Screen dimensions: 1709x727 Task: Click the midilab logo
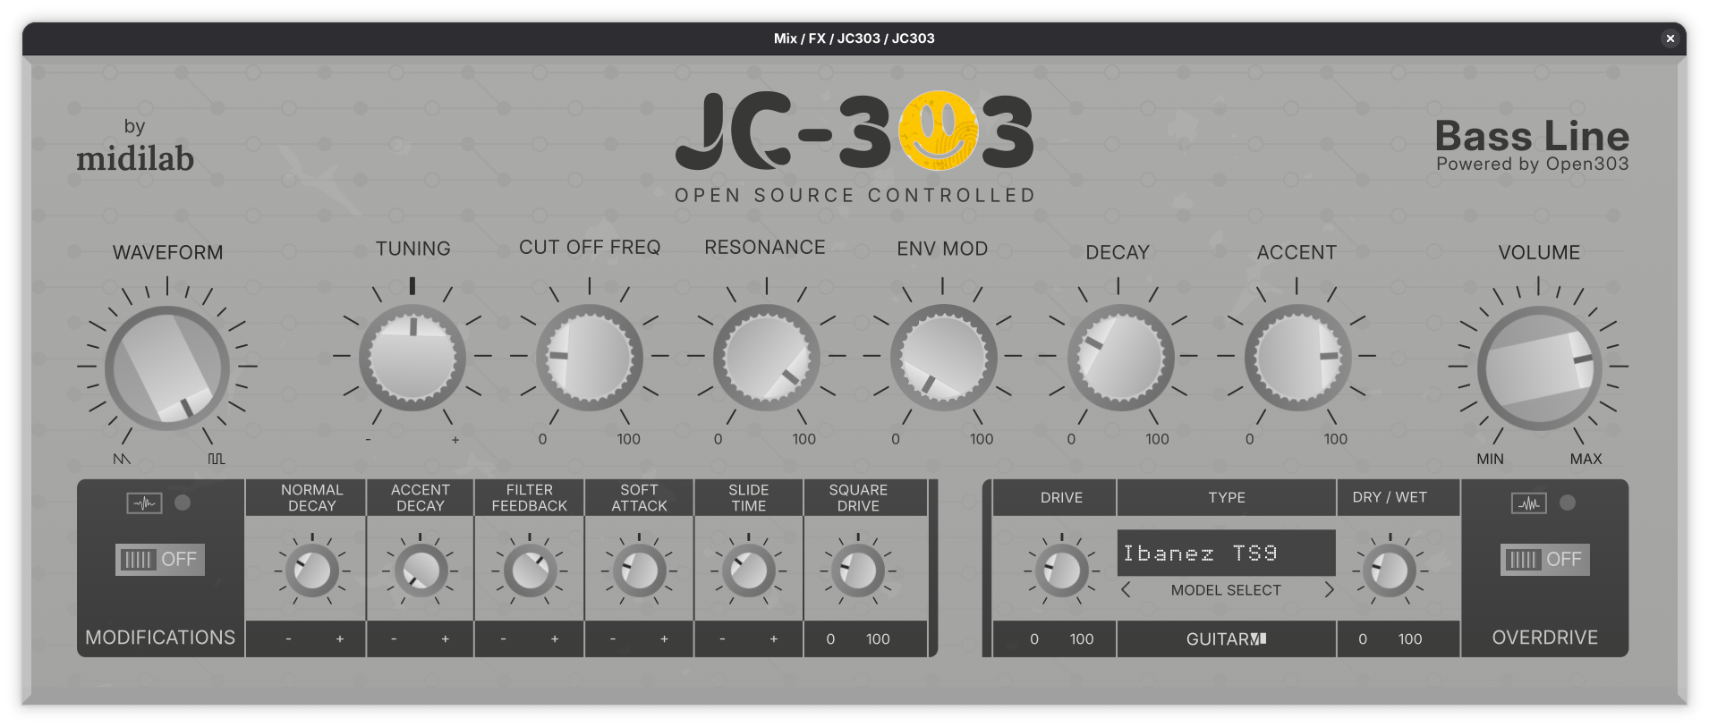135,146
